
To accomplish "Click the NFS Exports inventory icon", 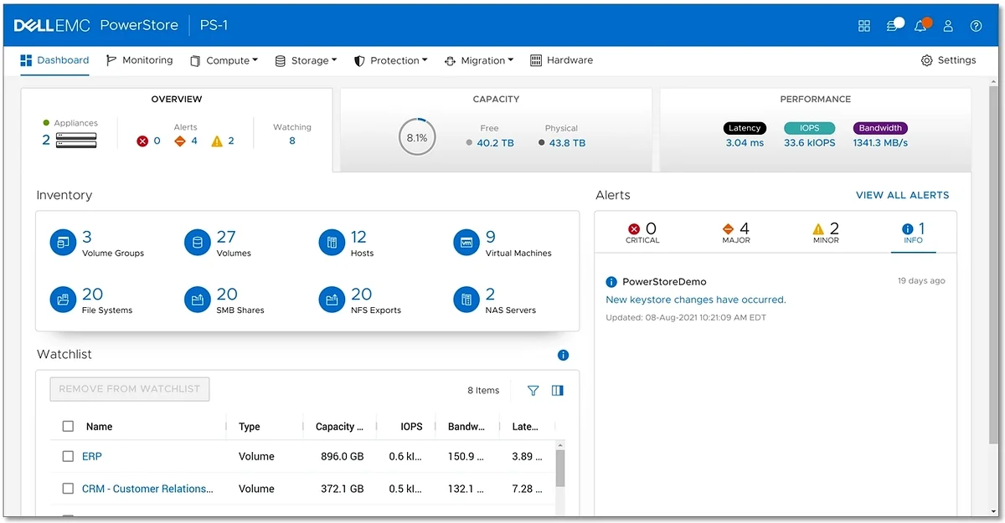I will coord(332,300).
